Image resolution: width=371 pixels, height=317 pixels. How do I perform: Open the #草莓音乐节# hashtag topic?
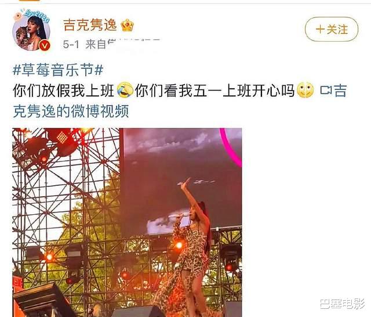tap(58, 70)
